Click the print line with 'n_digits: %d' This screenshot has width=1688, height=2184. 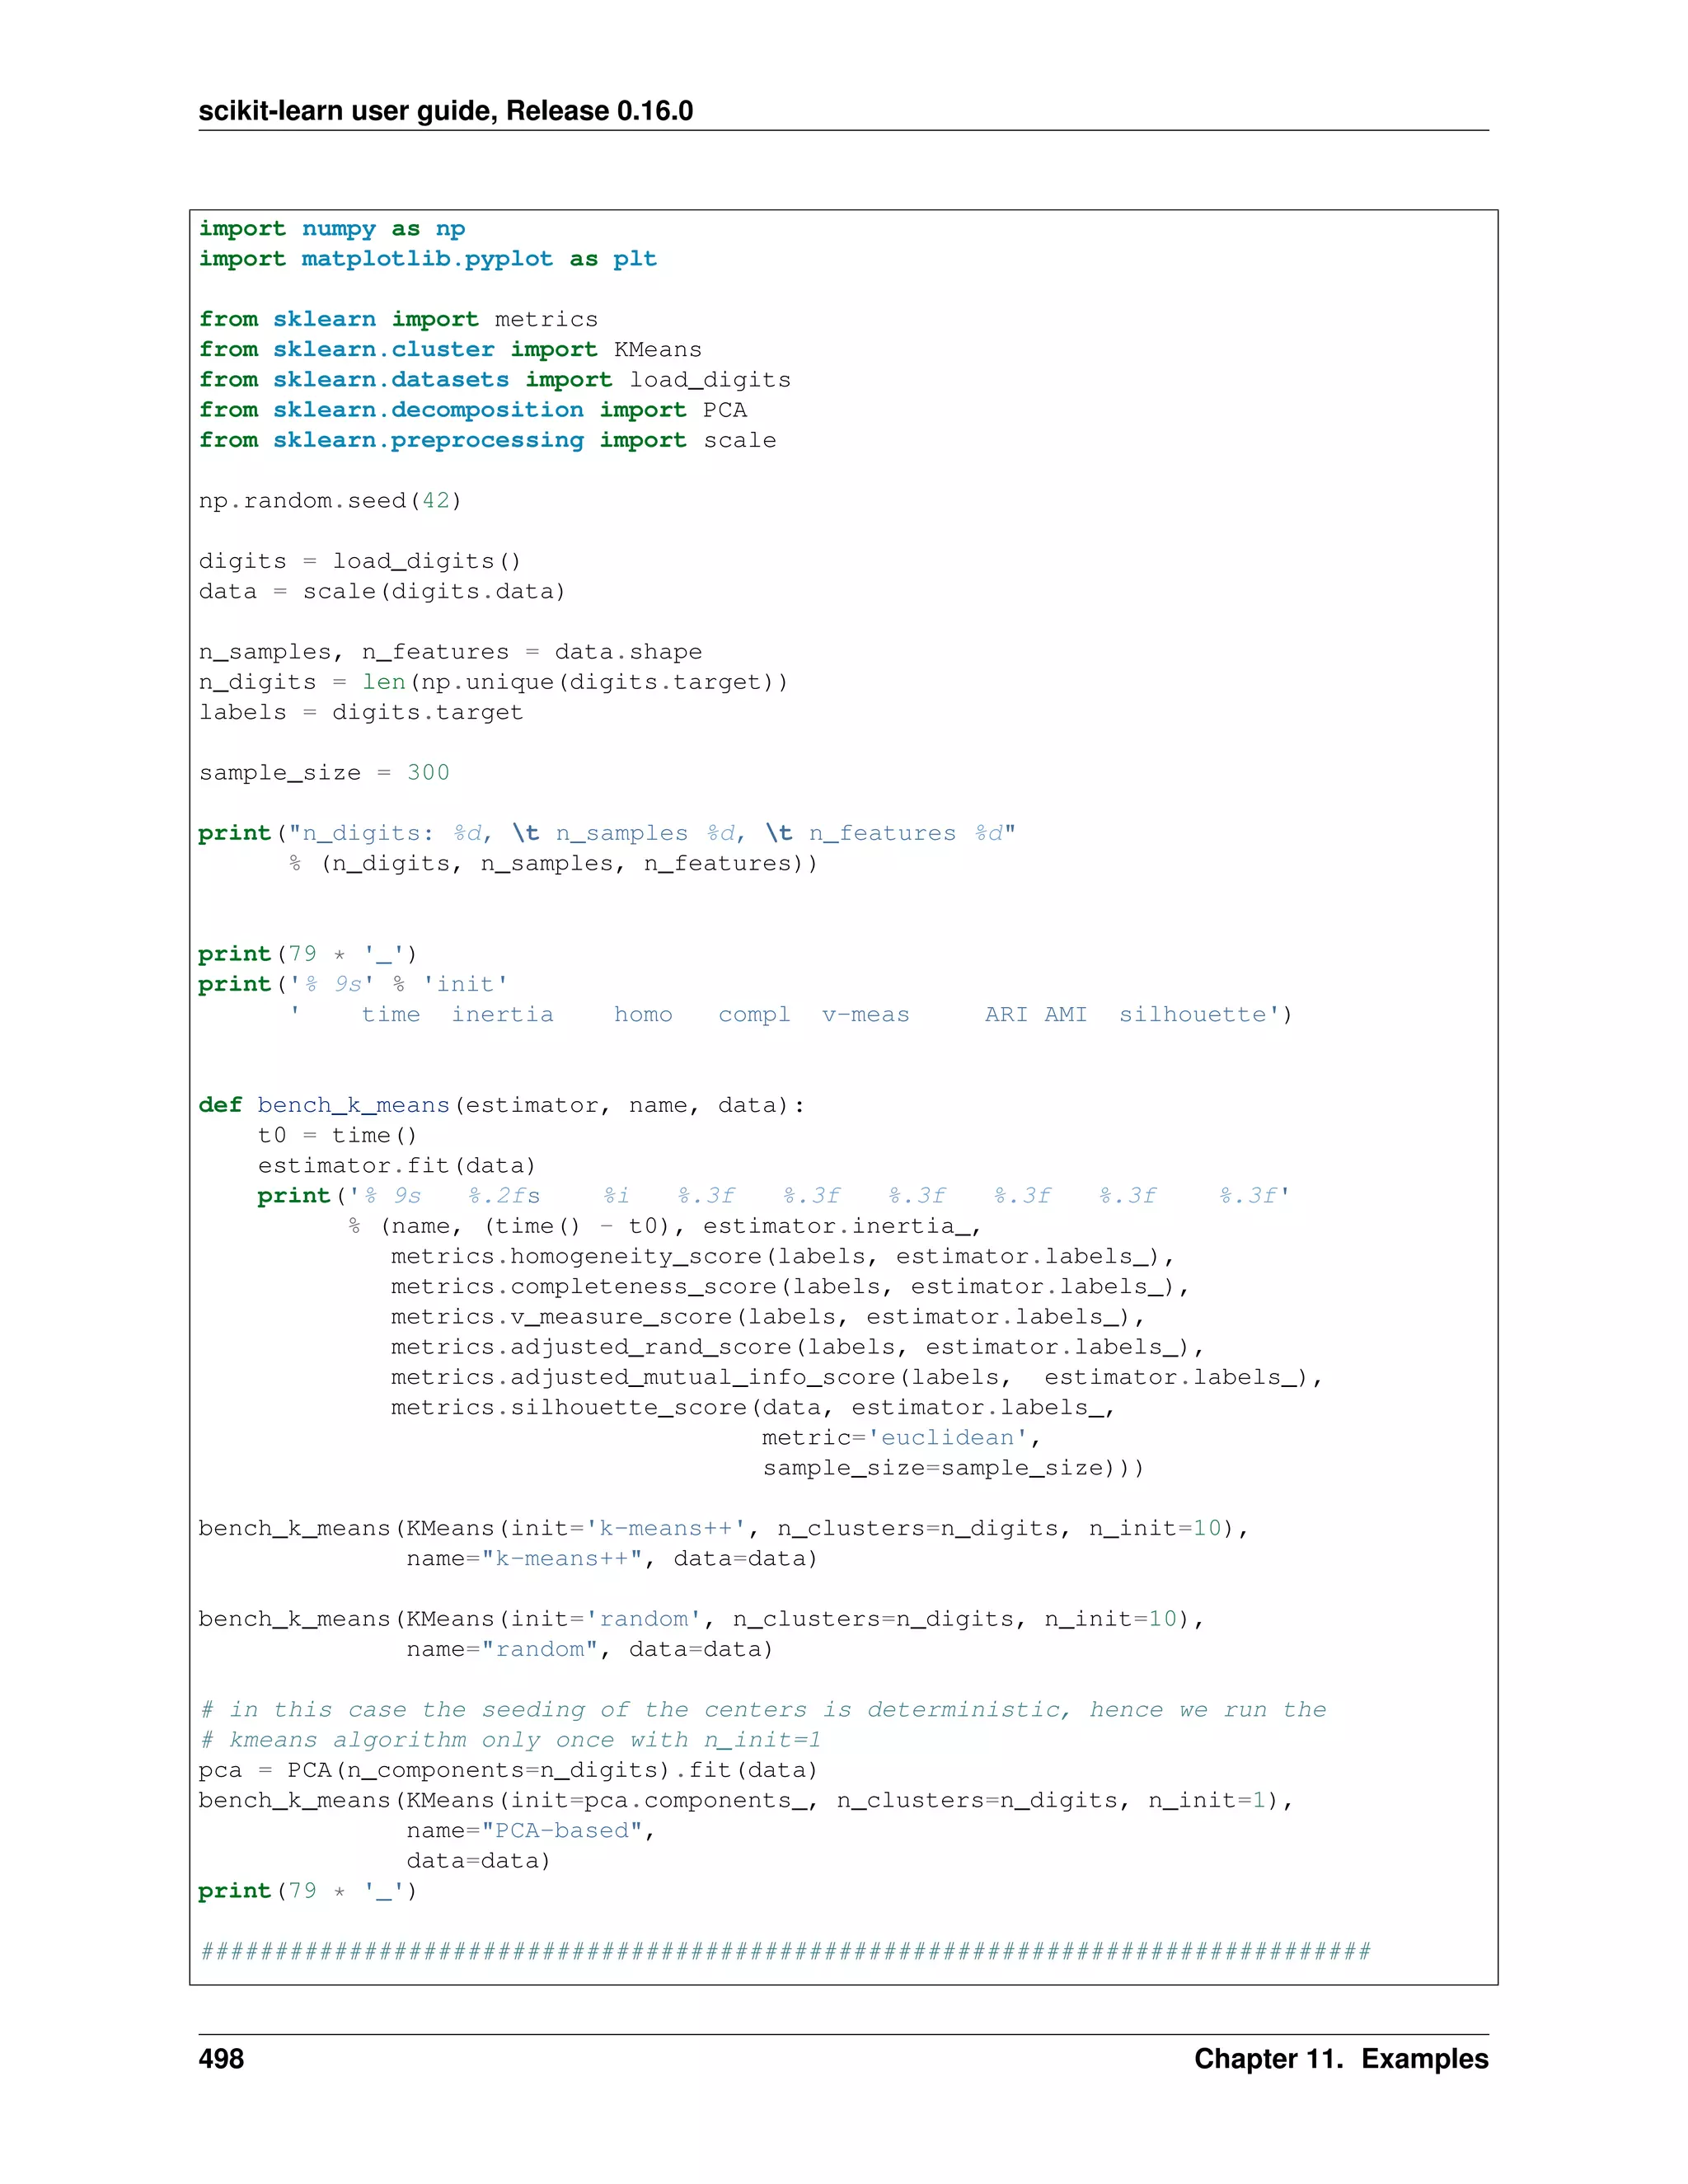click(607, 833)
